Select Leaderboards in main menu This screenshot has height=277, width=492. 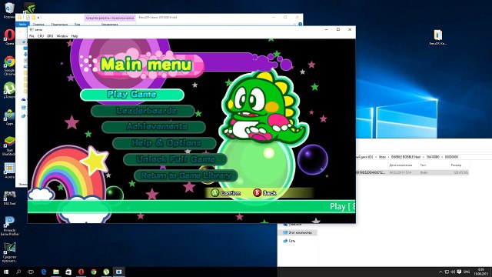(143, 111)
